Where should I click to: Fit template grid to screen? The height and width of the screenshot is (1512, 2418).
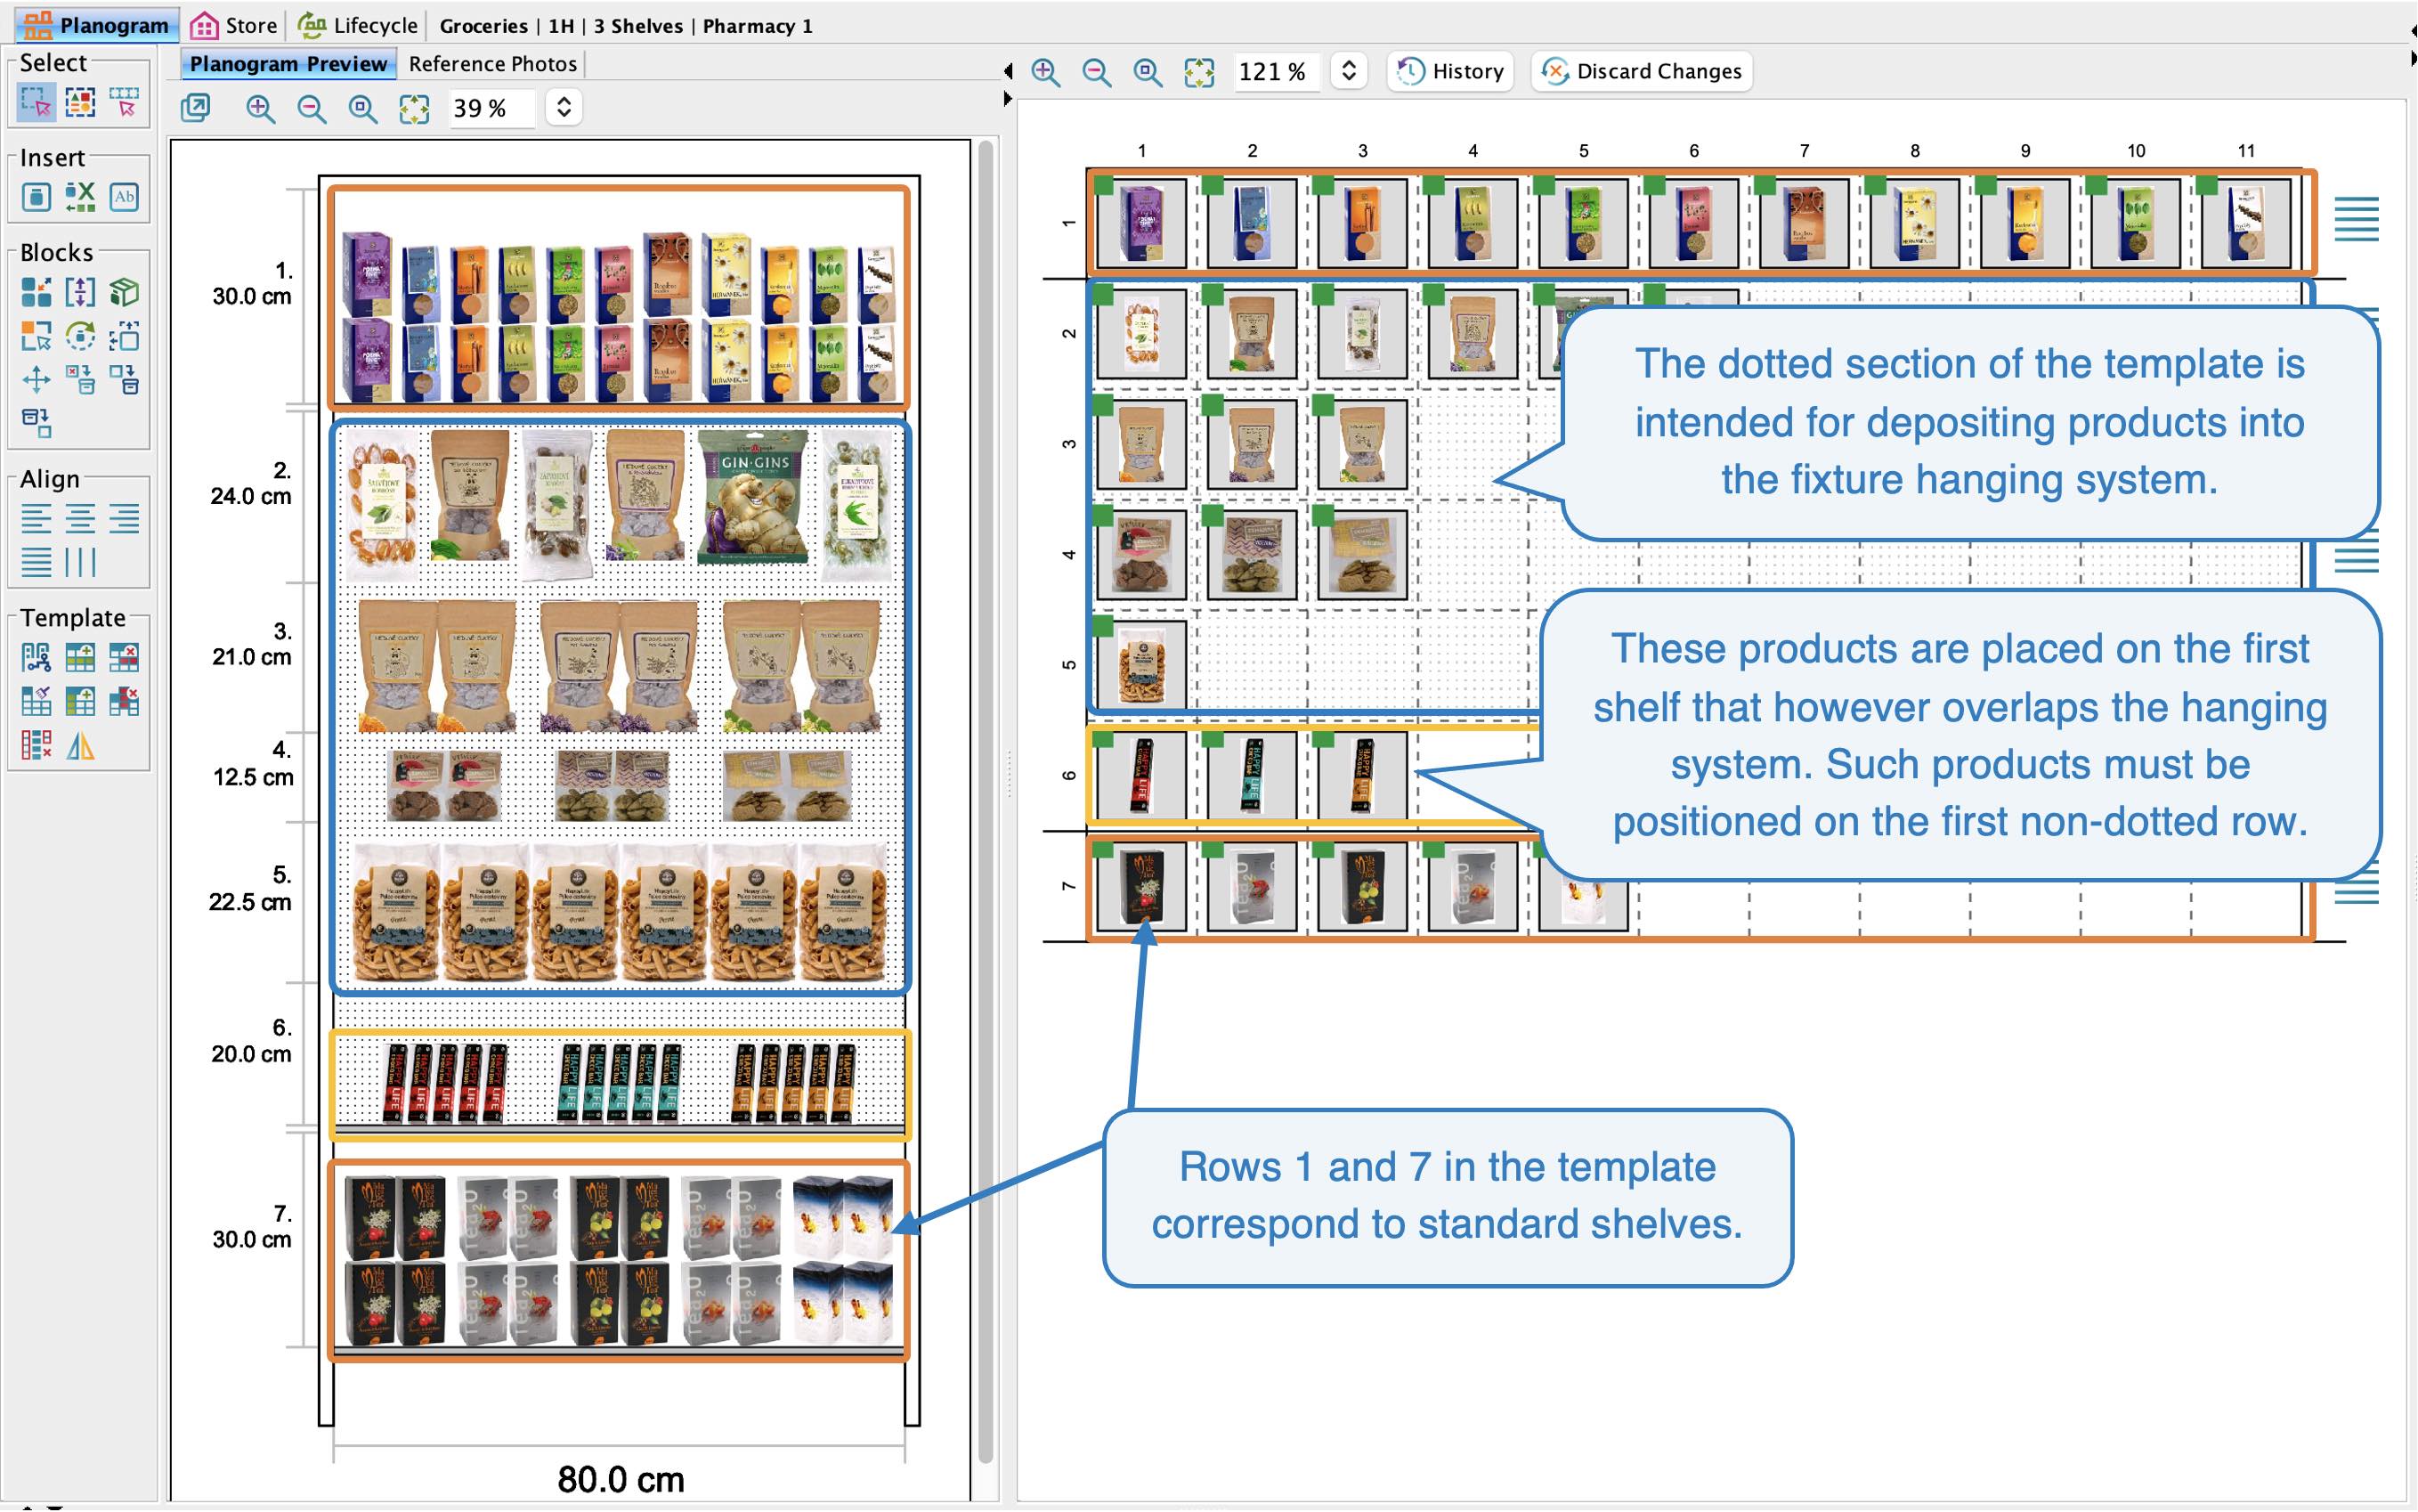click(x=1198, y=72)
